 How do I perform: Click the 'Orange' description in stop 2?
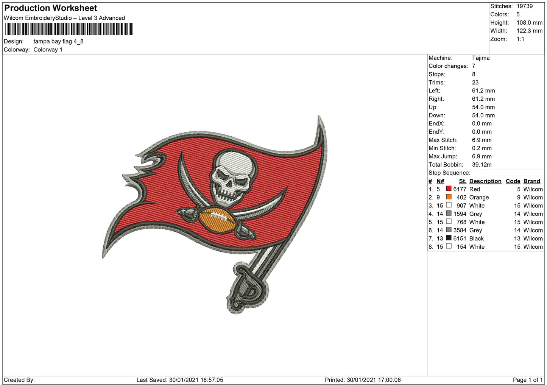(479, 198)
